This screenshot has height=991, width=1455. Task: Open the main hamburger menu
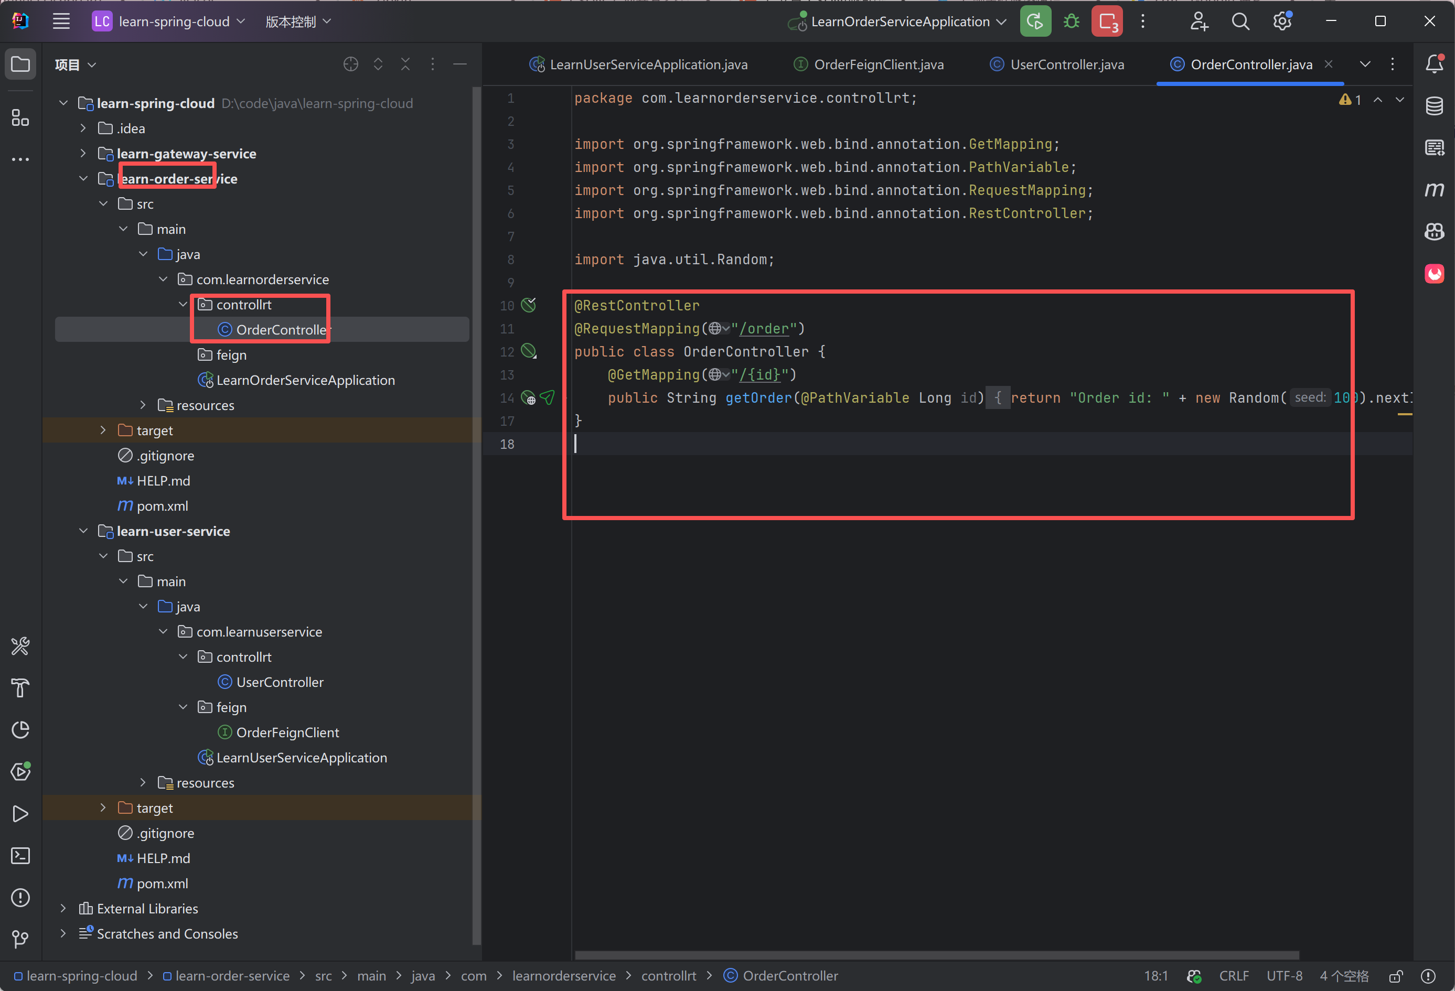(61, 21)
